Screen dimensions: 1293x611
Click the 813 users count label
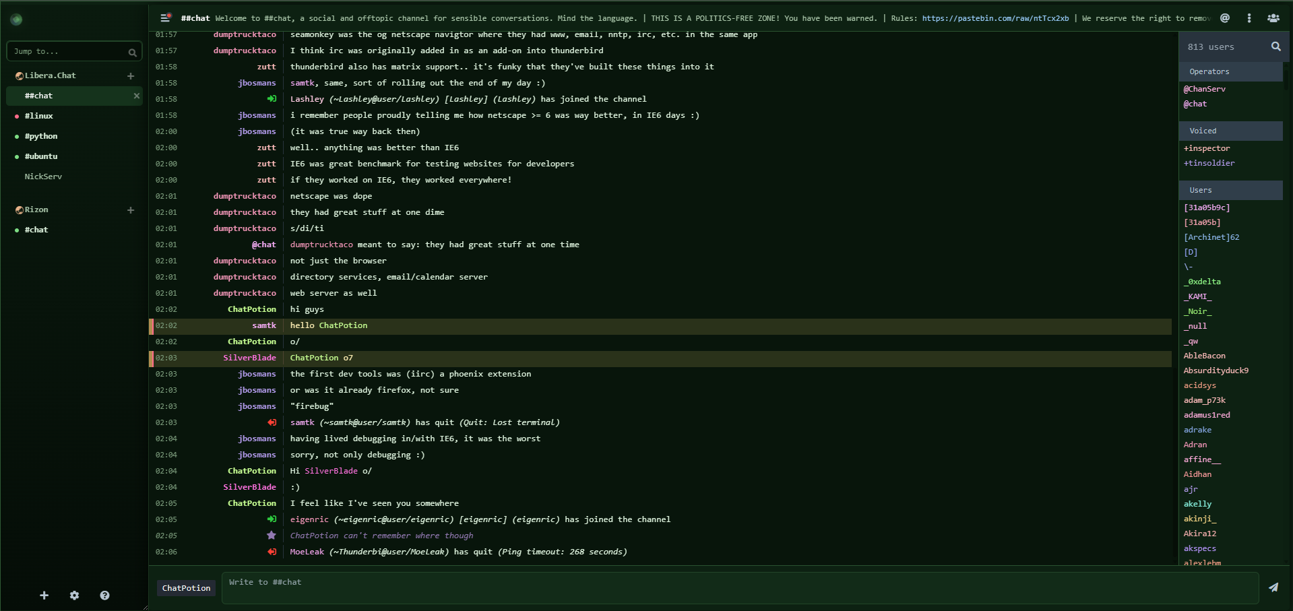click(x=1211, y=47)
